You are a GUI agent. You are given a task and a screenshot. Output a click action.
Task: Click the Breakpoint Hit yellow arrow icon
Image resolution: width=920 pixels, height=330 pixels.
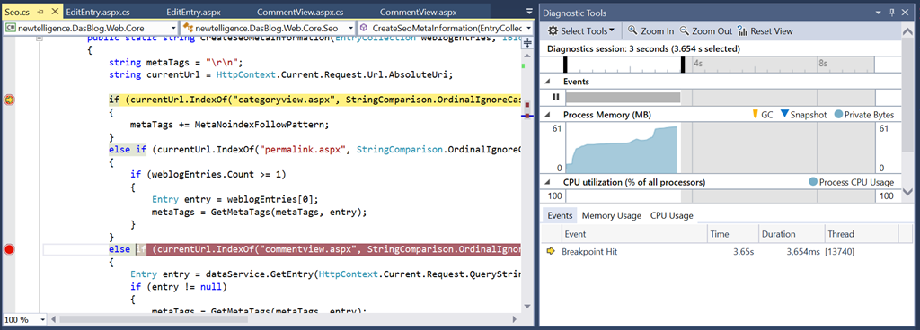551,252
